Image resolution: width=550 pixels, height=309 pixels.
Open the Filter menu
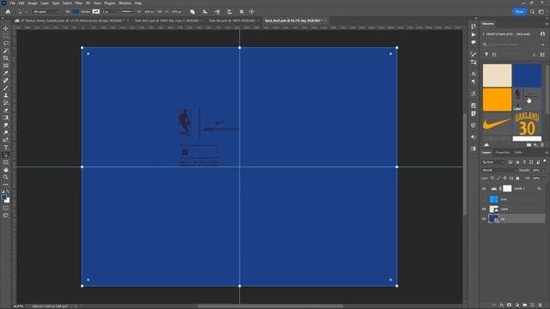(78, 3)
